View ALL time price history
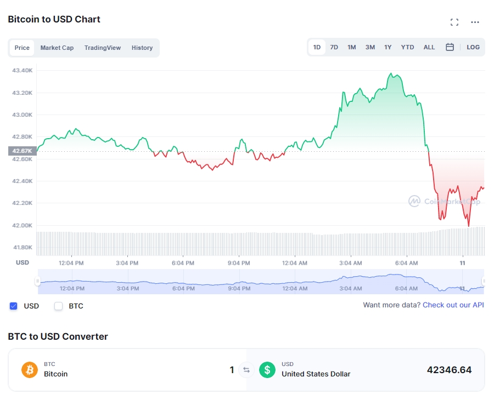 coord(429,47)
